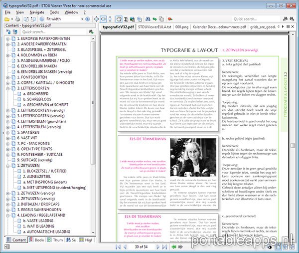Choose the Select image tool

(133, 19)
